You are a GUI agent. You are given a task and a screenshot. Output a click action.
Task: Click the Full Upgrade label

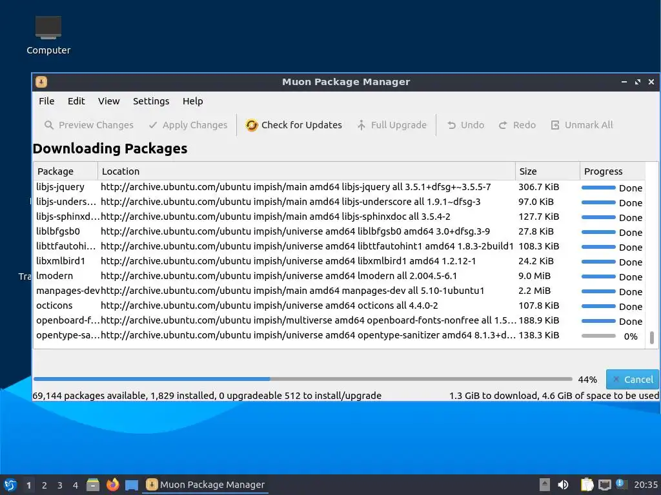click(x=399, y=125)
